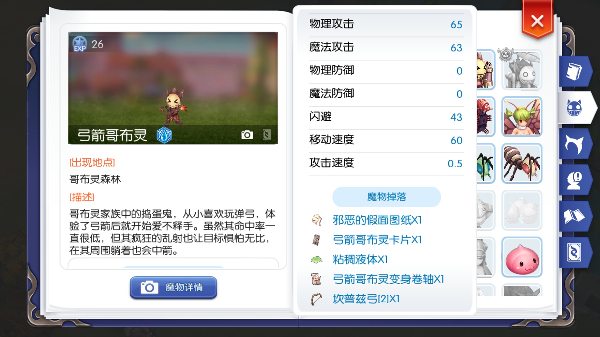The image size is (600, 337).
Task: Open drop 弓箭哥布灵卡片X1
Action: point(377,240)
